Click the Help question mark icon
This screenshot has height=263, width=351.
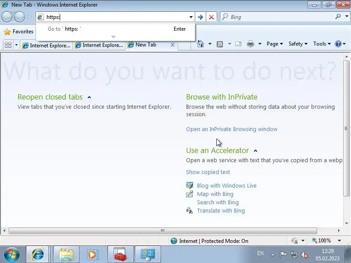(338, 44)
